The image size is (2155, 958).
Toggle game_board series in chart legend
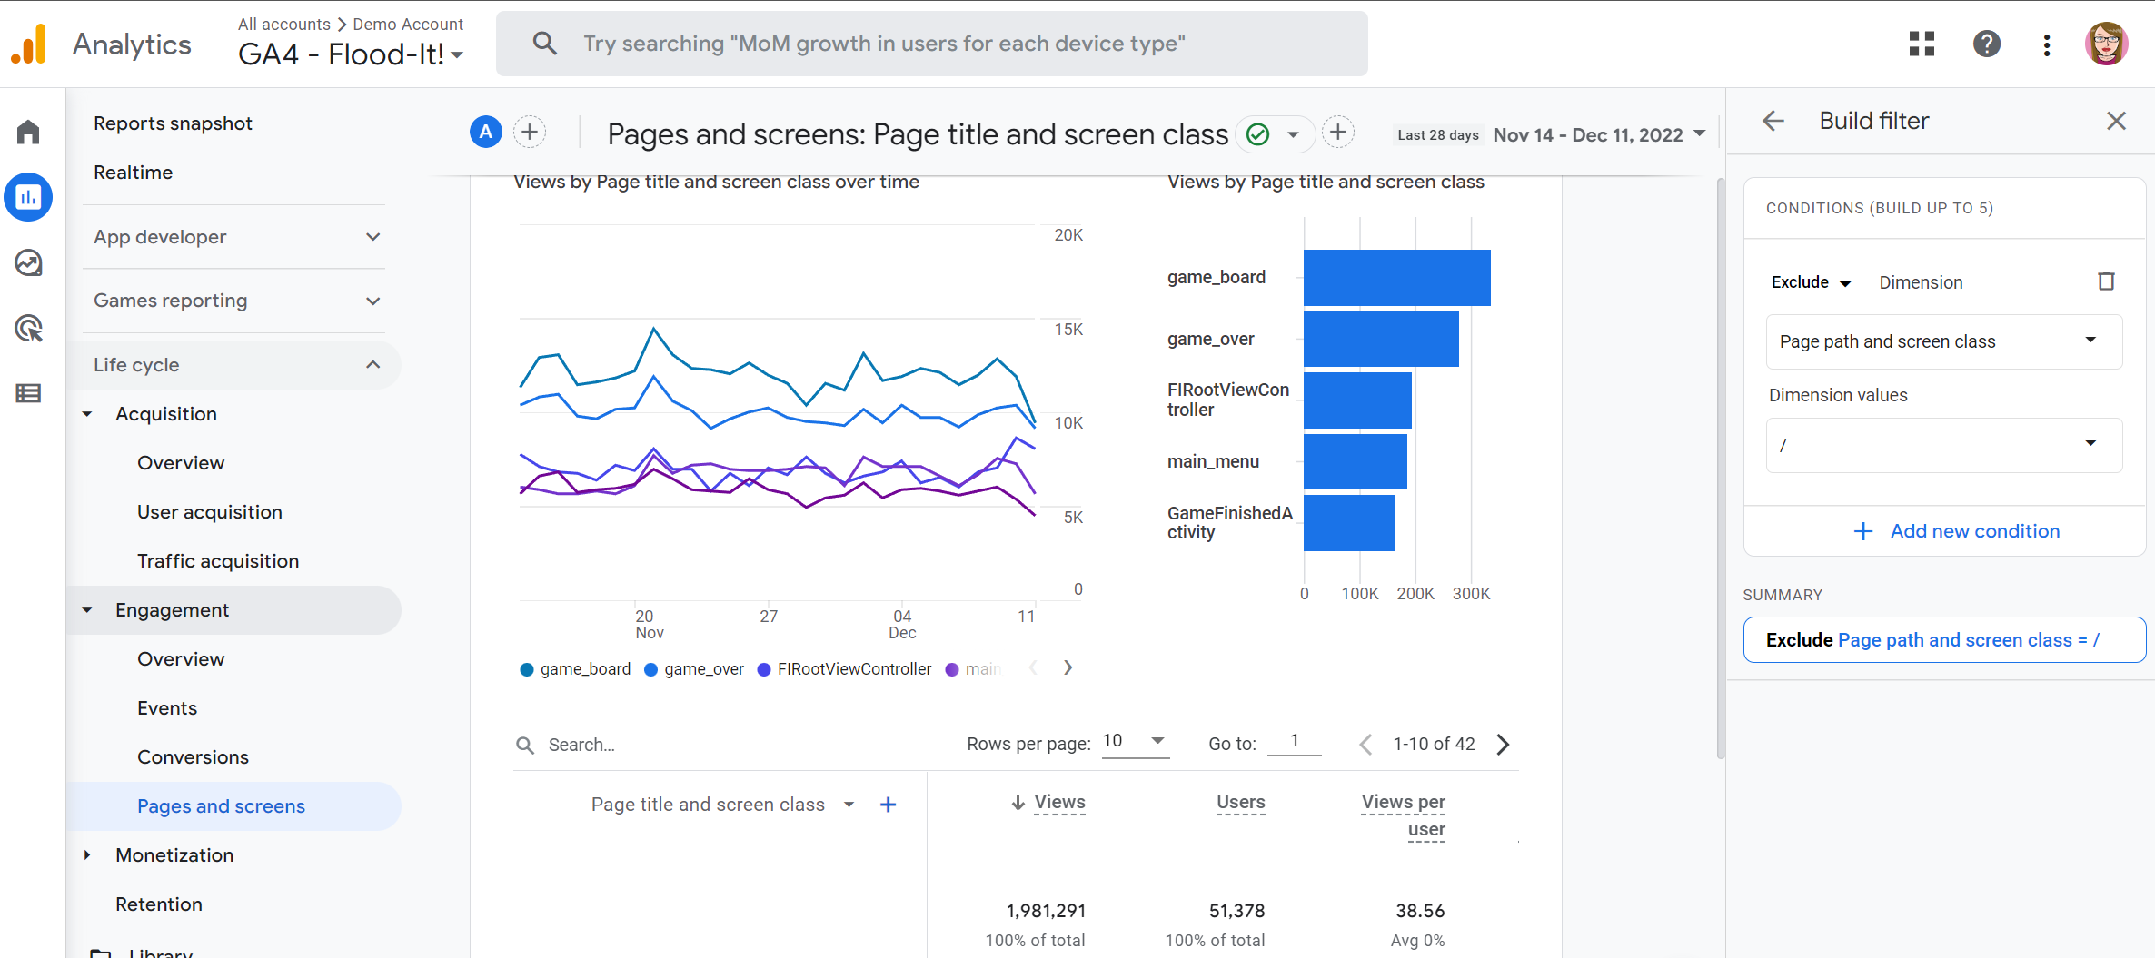click(575, 669)
